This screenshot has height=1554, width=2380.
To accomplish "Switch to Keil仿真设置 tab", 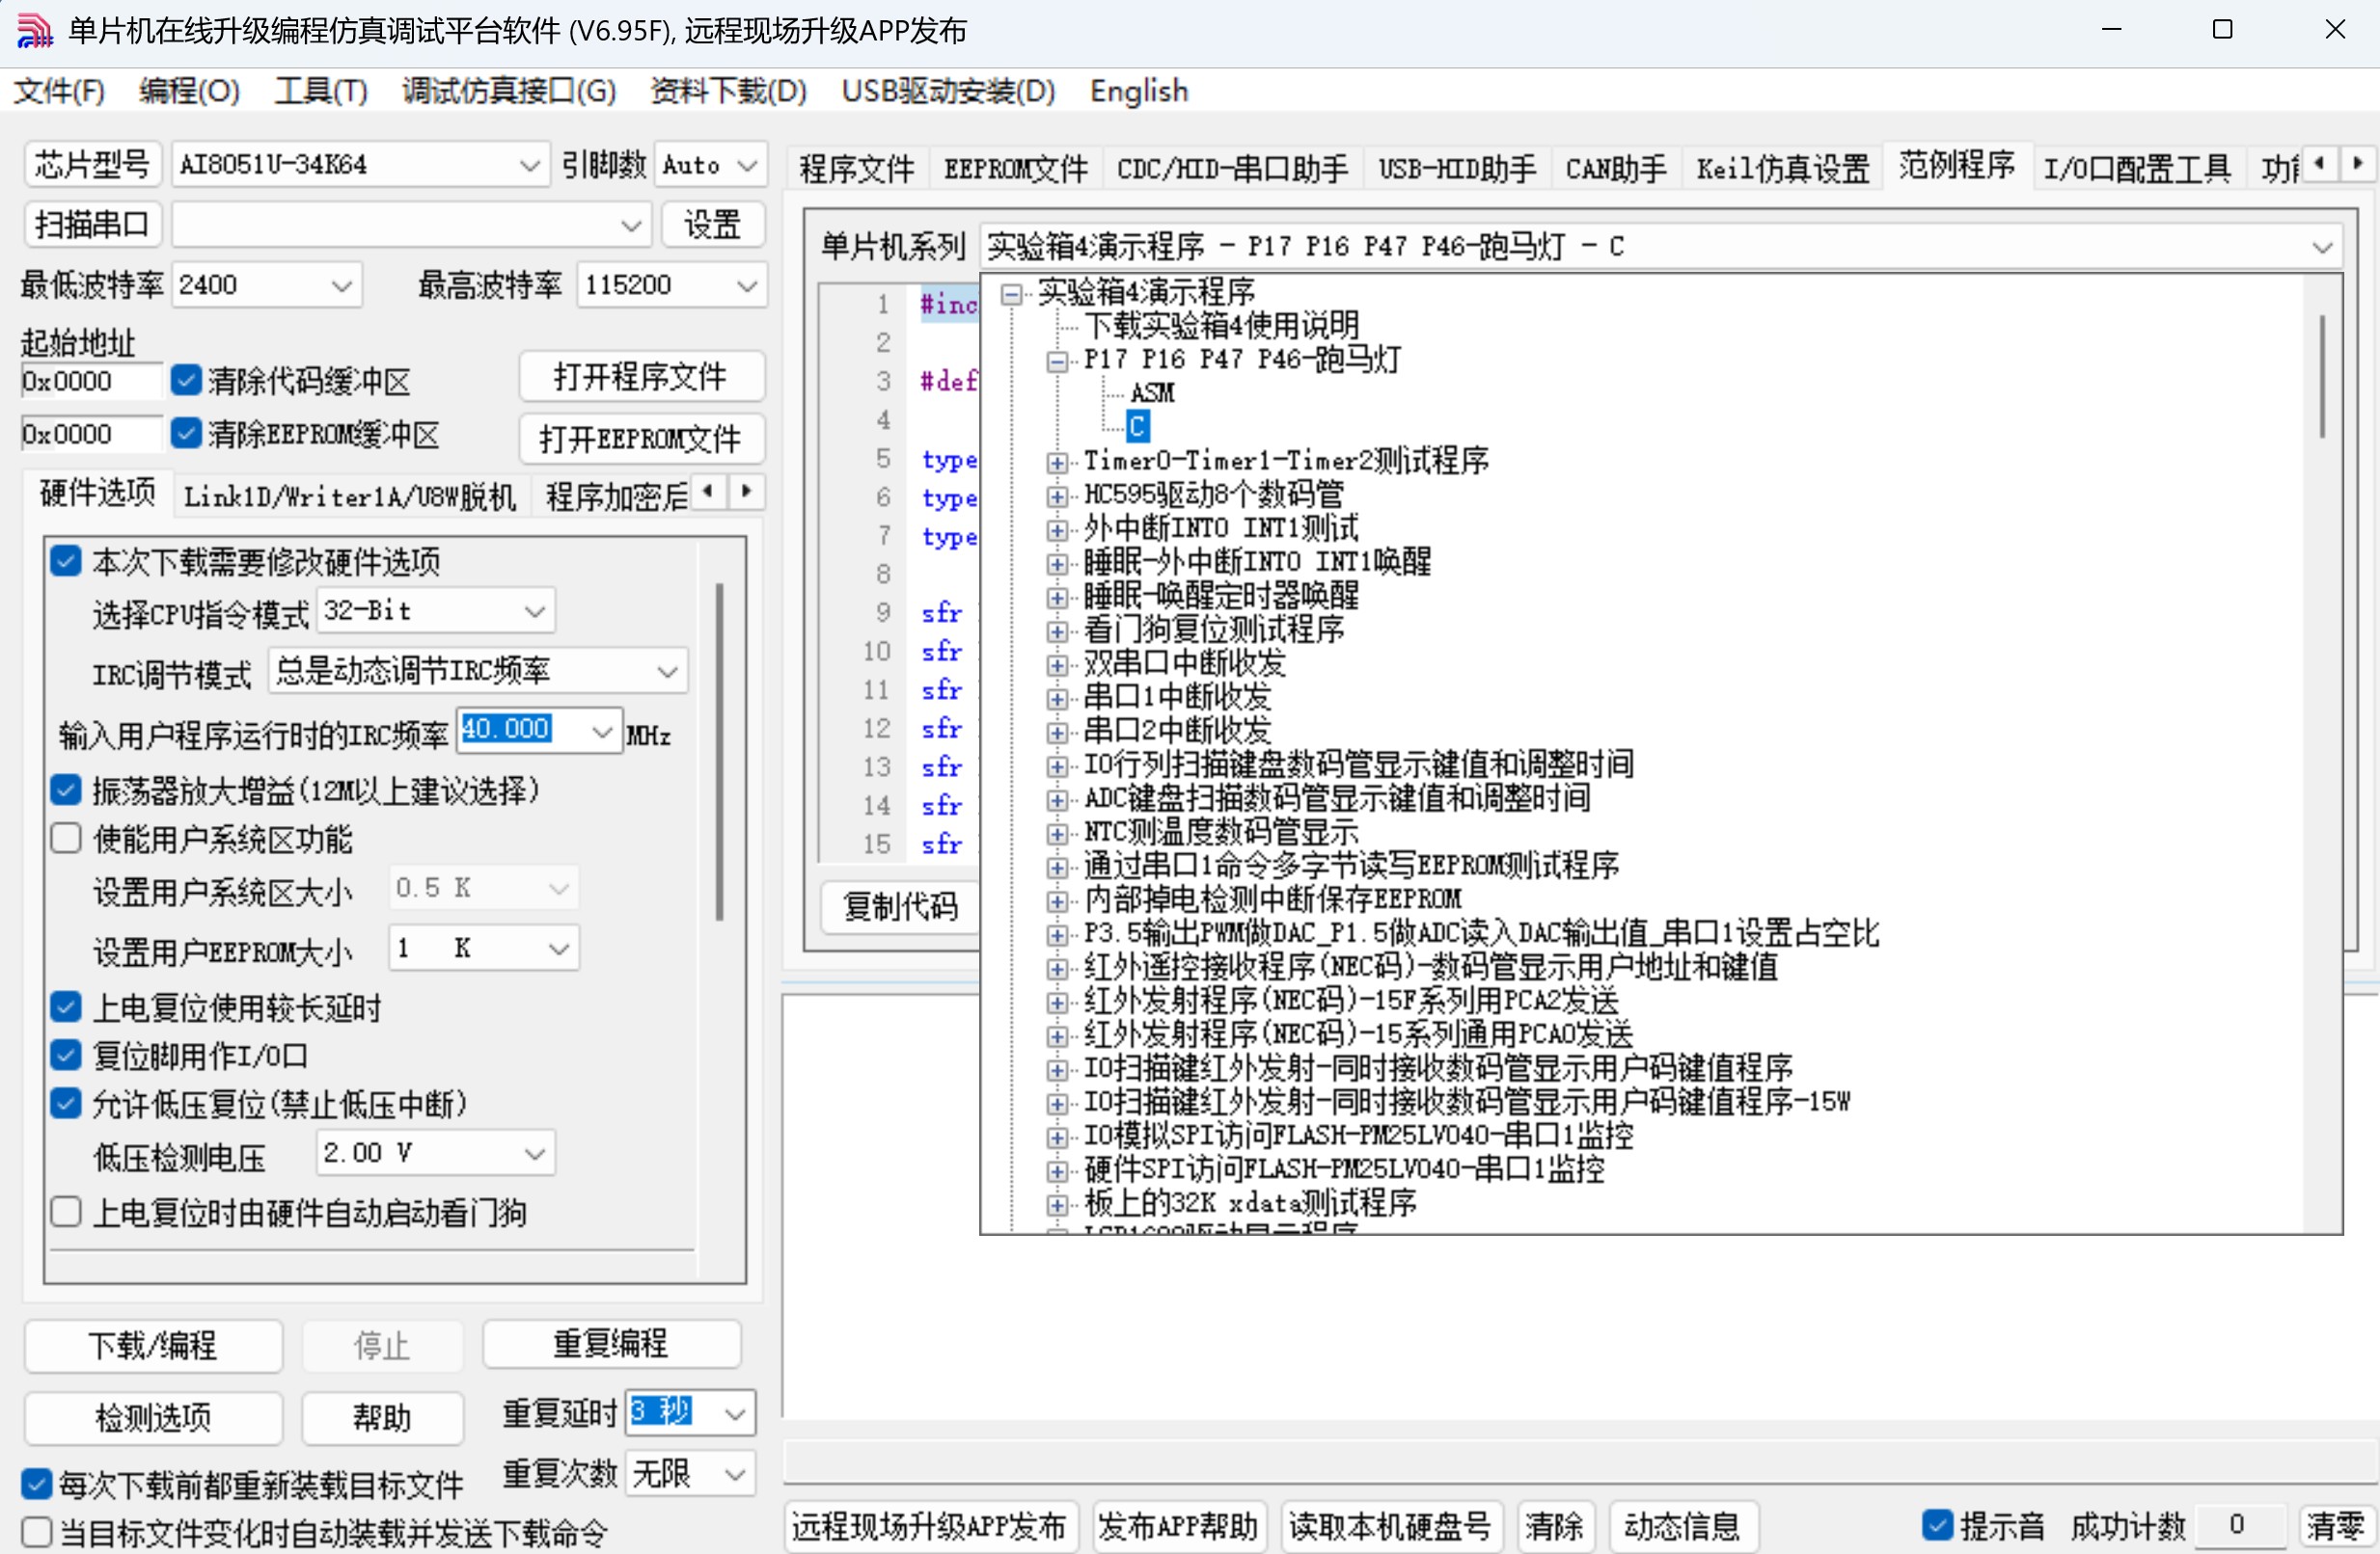I will point(1782,167).
